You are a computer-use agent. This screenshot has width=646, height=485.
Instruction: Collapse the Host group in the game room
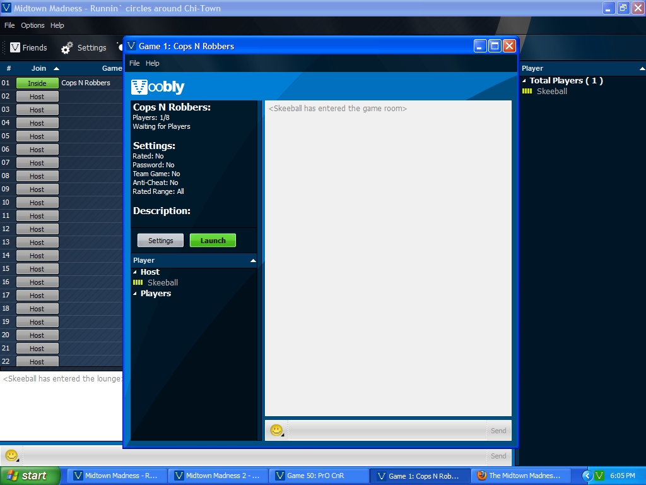pos(135,272)
